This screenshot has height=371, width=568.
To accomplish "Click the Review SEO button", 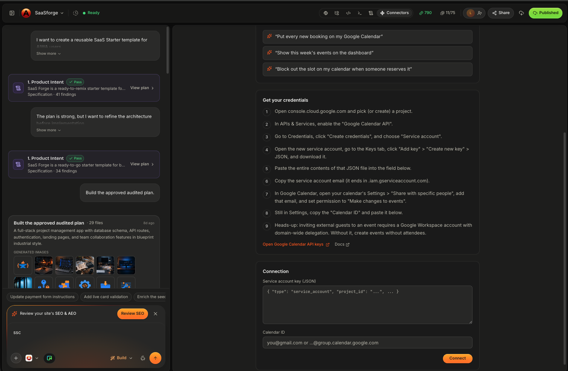I will pyautogui.click(x=132, y=314).
